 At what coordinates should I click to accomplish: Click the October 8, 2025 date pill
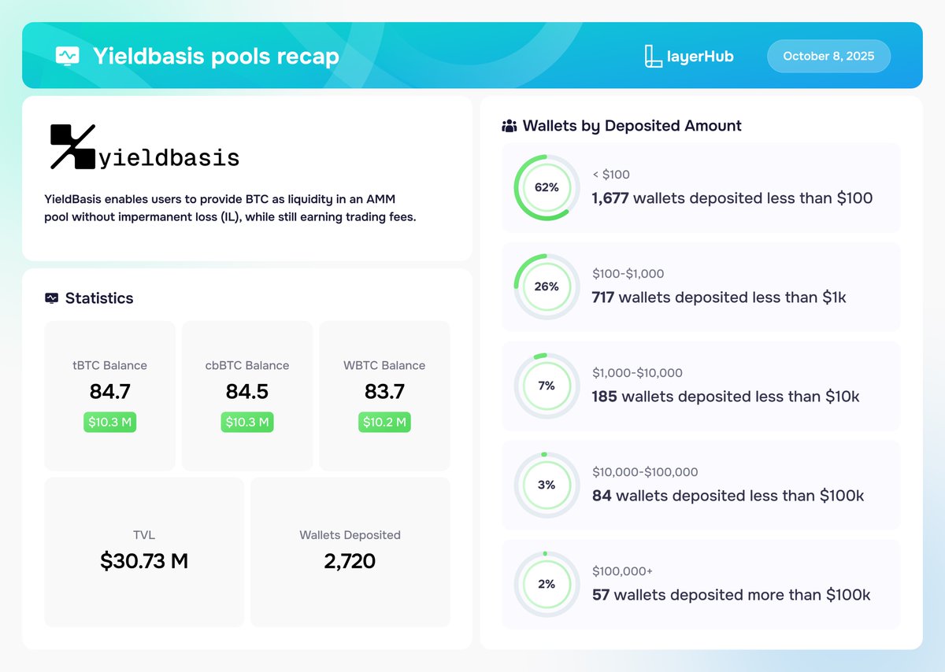tap(828, 57)
